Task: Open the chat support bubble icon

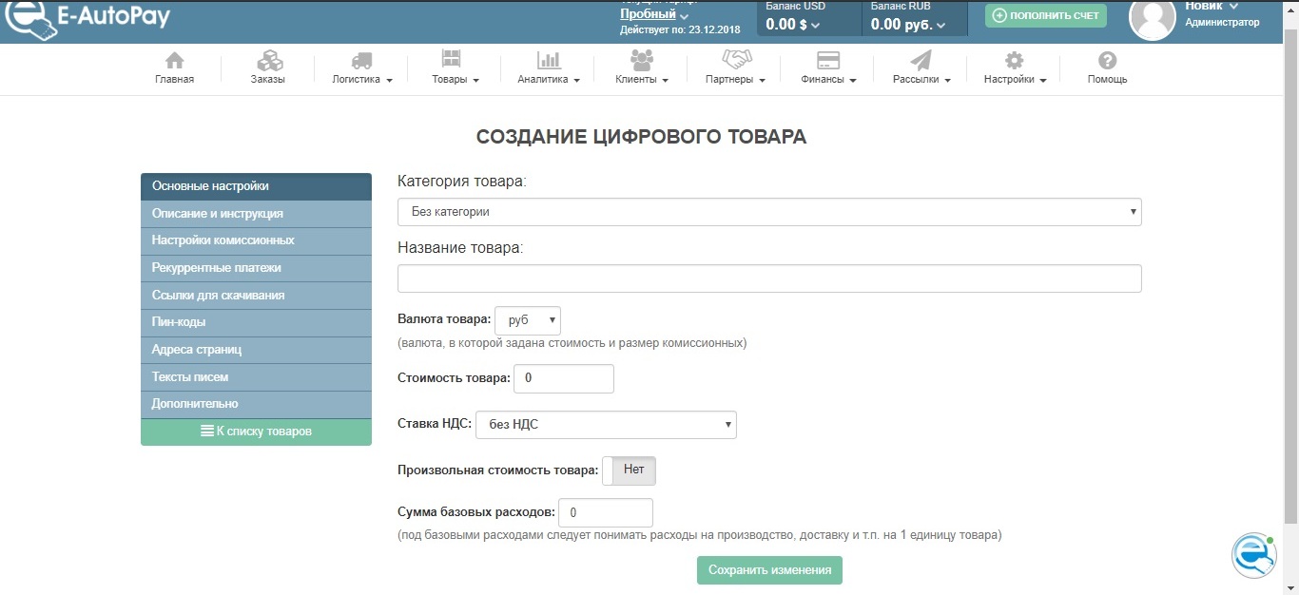Action: 1253,555
